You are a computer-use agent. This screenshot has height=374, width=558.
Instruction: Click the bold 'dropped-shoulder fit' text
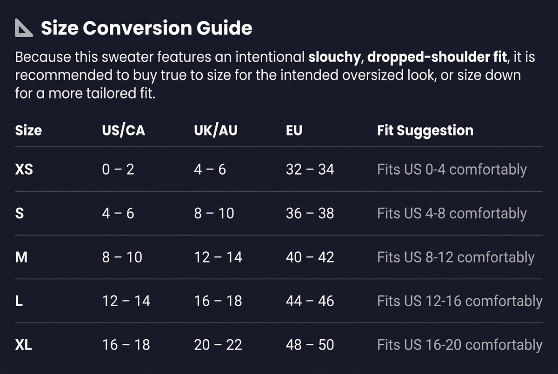(437, 58)
